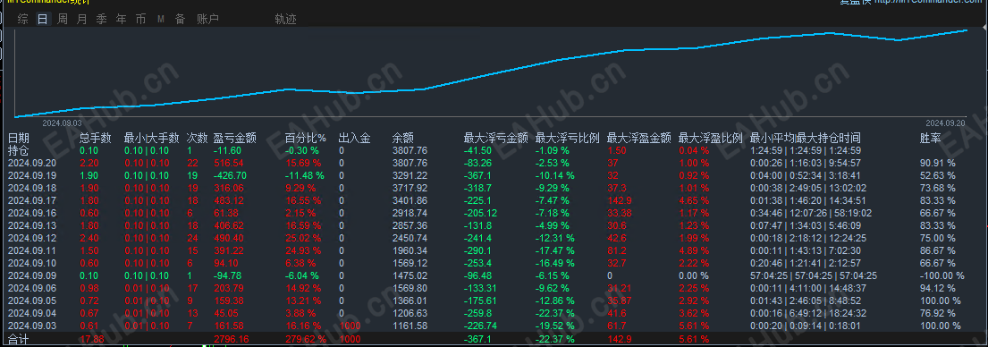Select the 2024.09.19 date row
Viewport: 988px width, 347px height.
(x=31, y=175)
